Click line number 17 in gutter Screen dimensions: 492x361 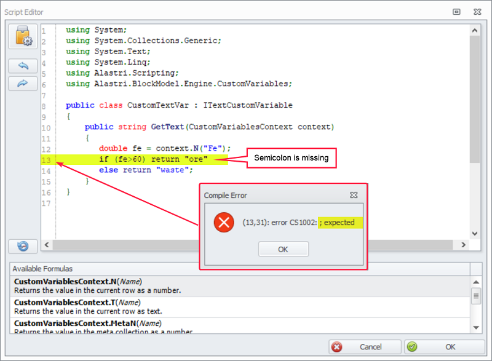point(46,204)
